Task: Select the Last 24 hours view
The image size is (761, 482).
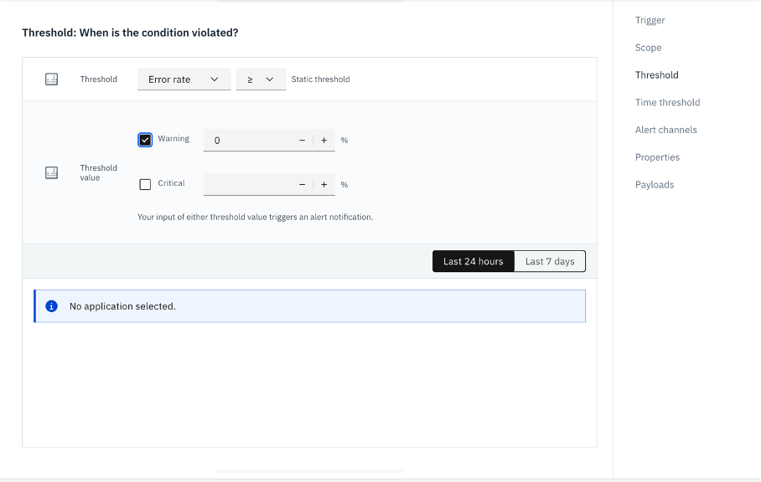Action: coord(473,262)
